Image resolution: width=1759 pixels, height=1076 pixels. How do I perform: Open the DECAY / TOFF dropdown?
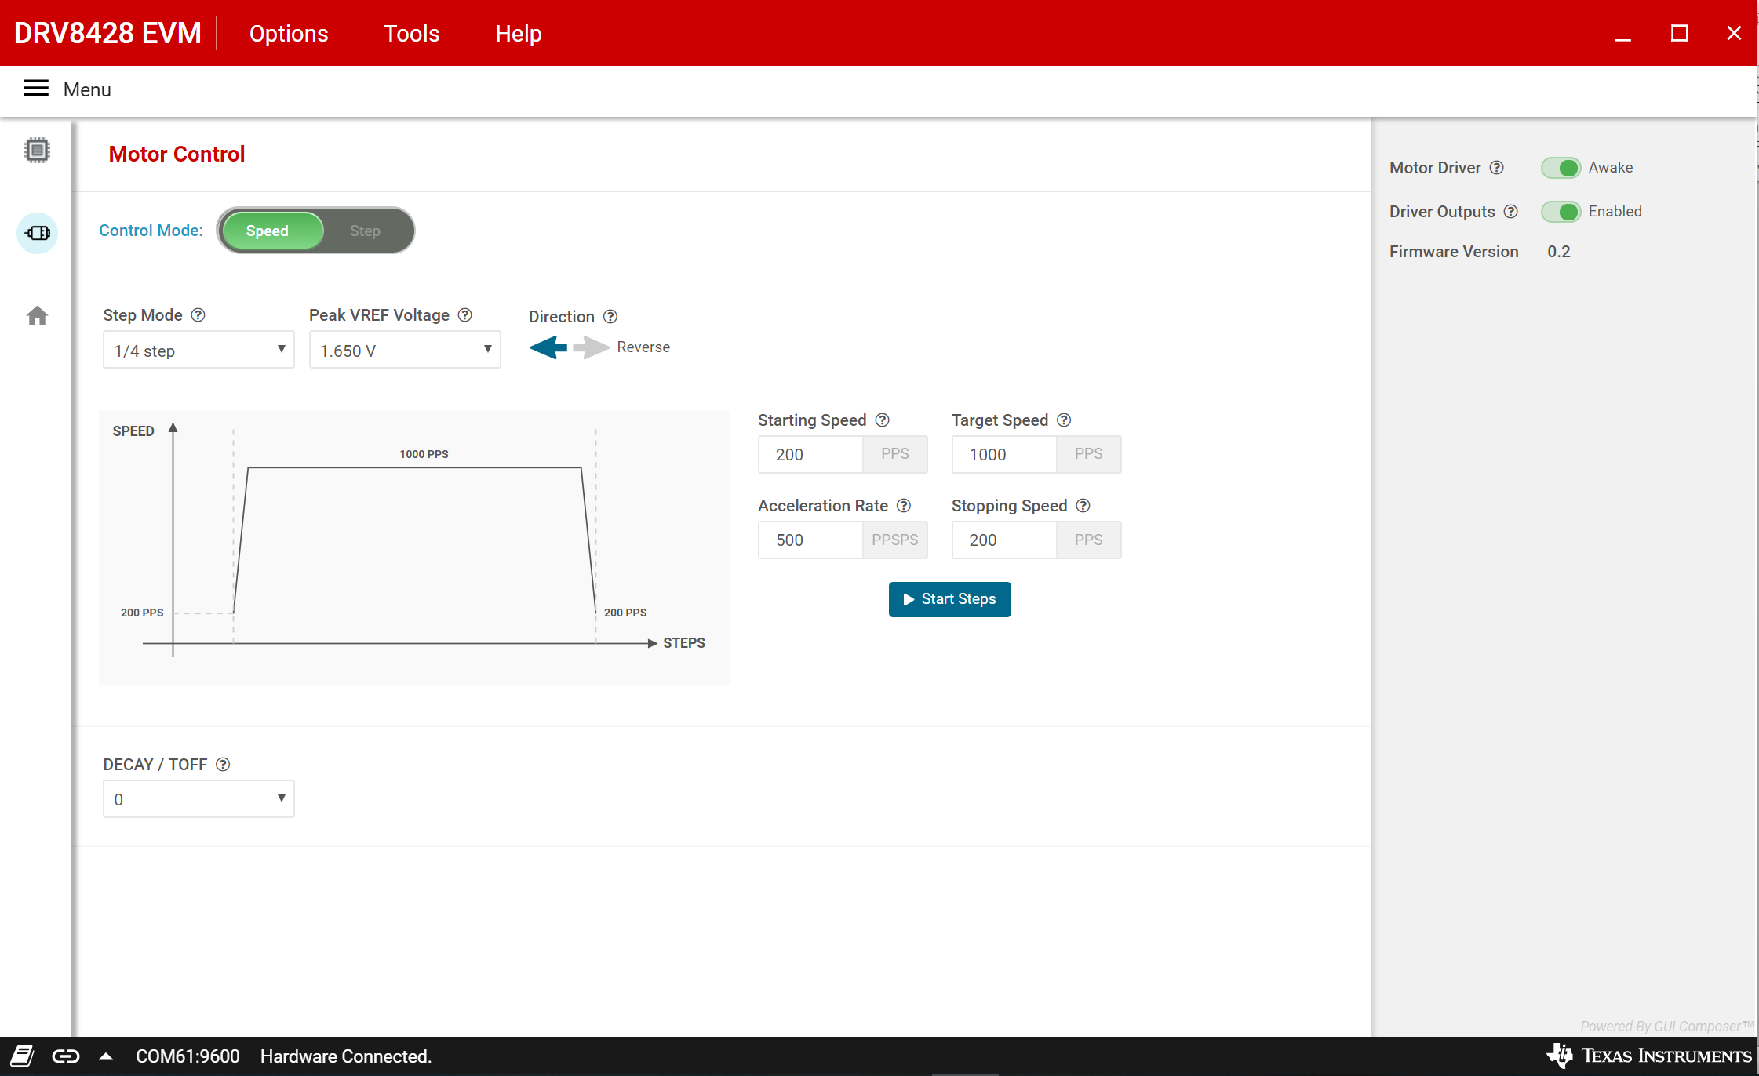198,798
